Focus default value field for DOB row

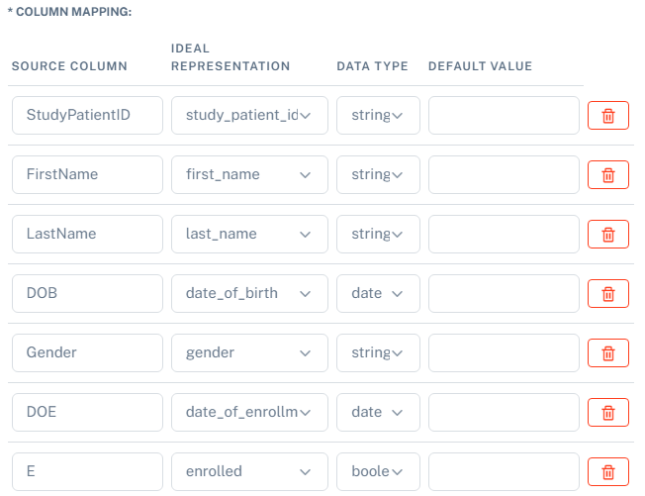pyautogui.click(x=504, y=293)
